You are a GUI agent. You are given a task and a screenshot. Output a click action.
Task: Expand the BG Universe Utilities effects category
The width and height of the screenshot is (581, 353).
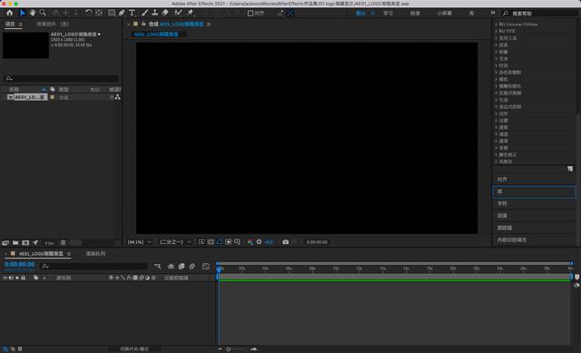click(497, 25)
